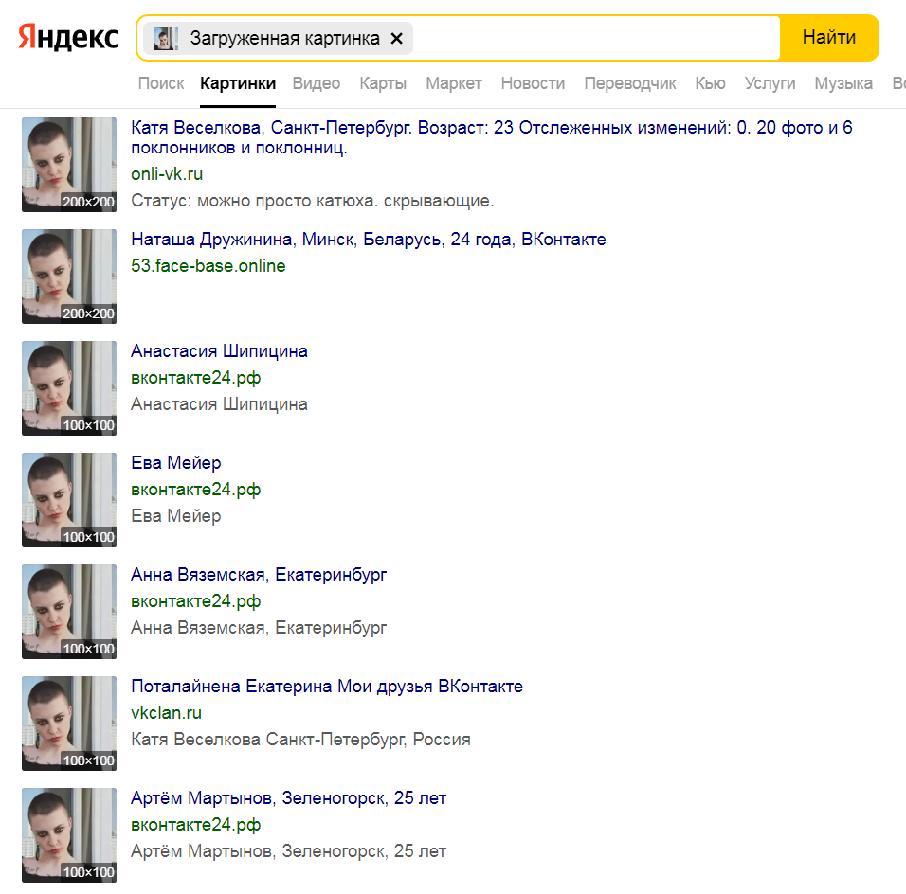Open the Наташа Дружинина, Минск result link
This screenshot has width=906, height=894.
click(368, 239)
